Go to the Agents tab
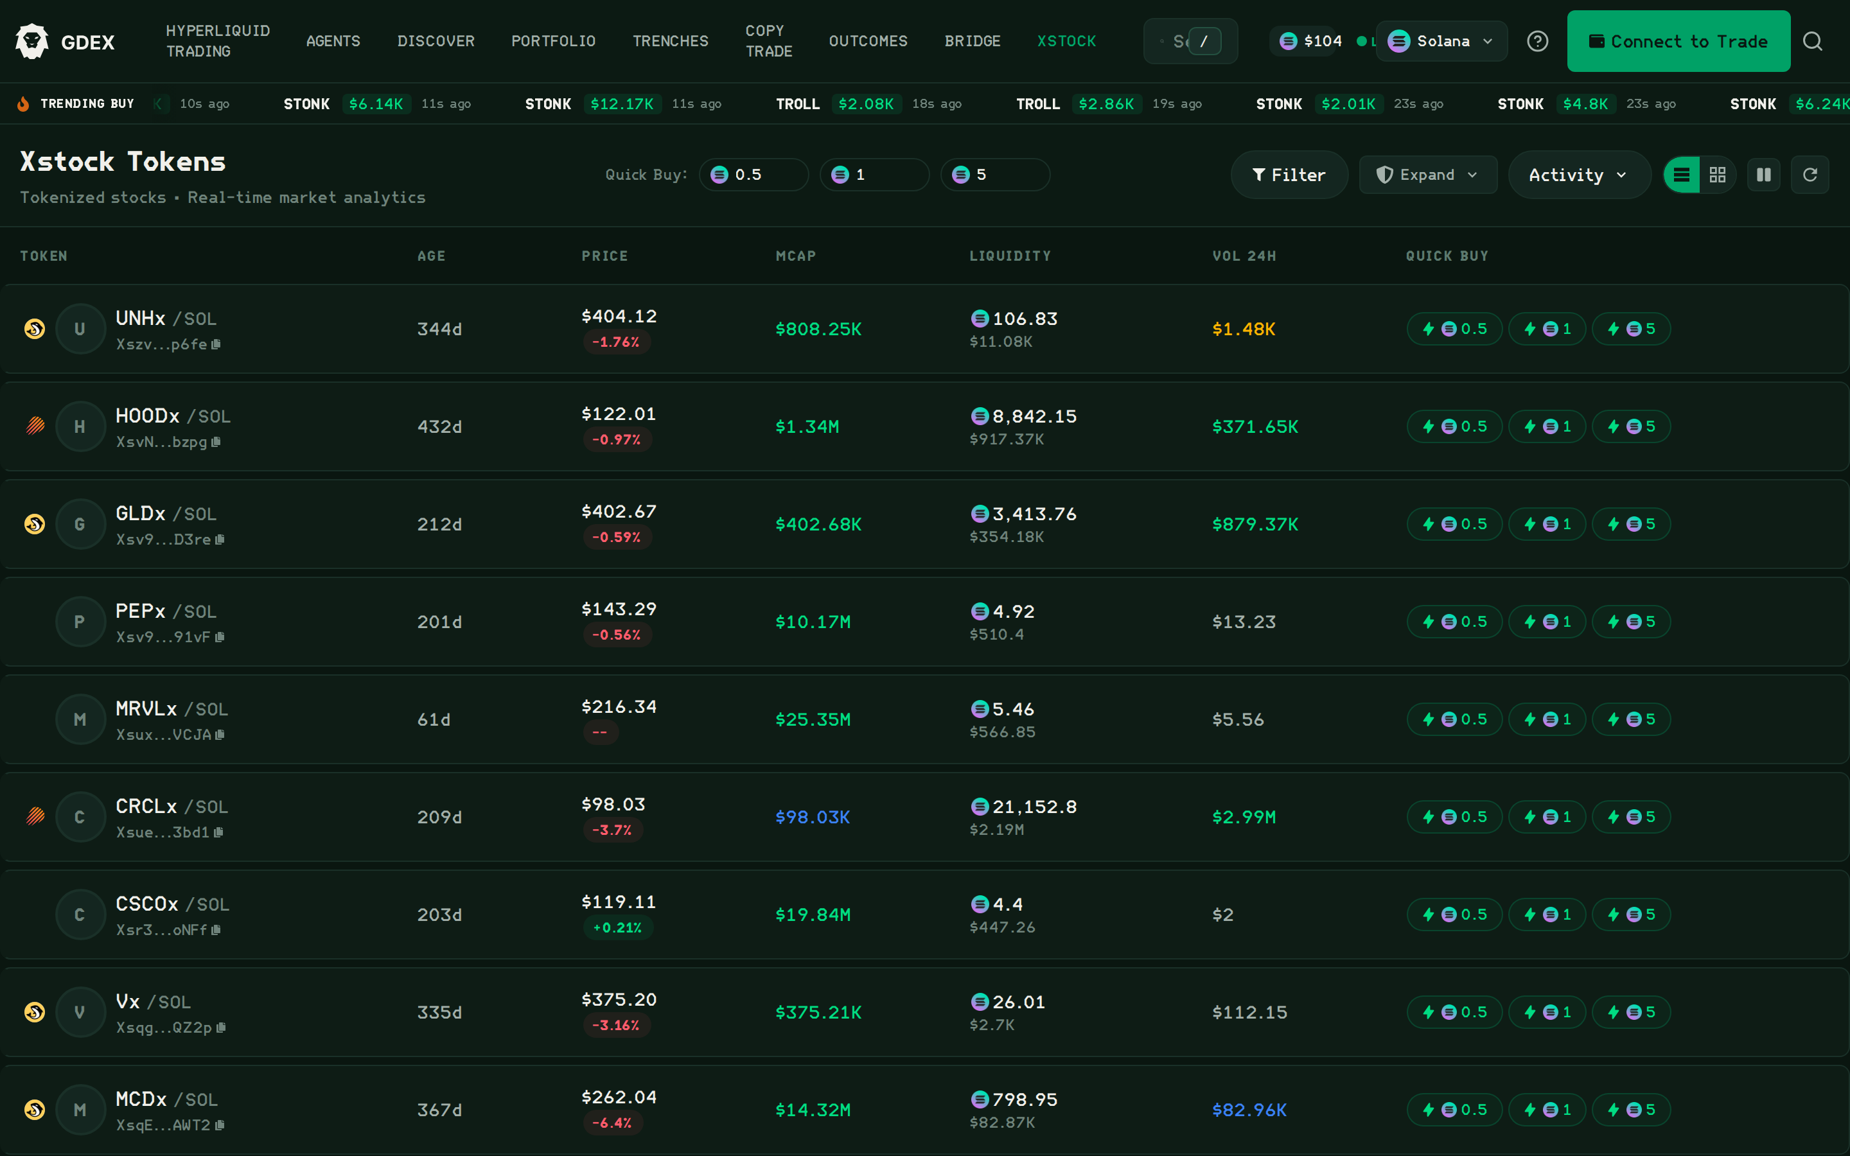 coord(333,41)
